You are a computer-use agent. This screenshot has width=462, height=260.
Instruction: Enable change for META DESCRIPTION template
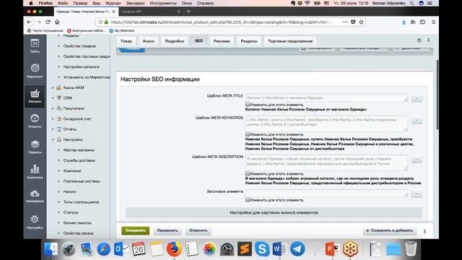248,173
